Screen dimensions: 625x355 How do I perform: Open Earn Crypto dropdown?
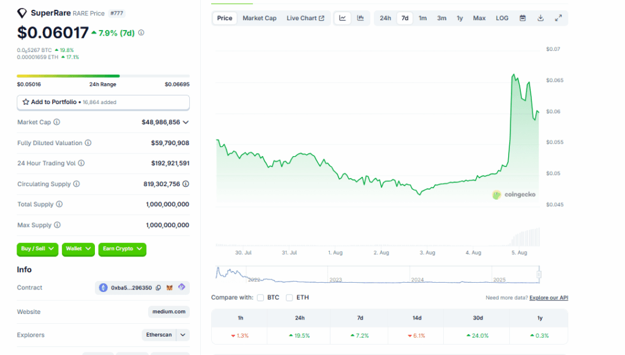coord(122,249)
